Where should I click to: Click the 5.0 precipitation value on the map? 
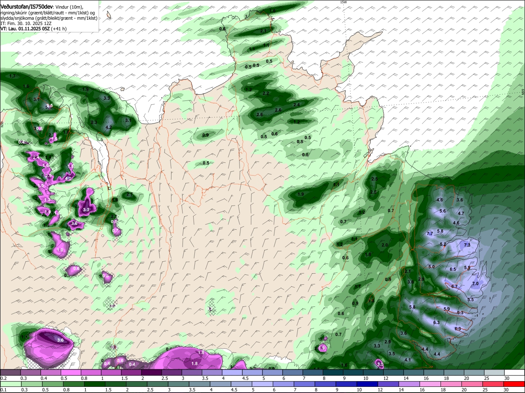tap(431, 267)
